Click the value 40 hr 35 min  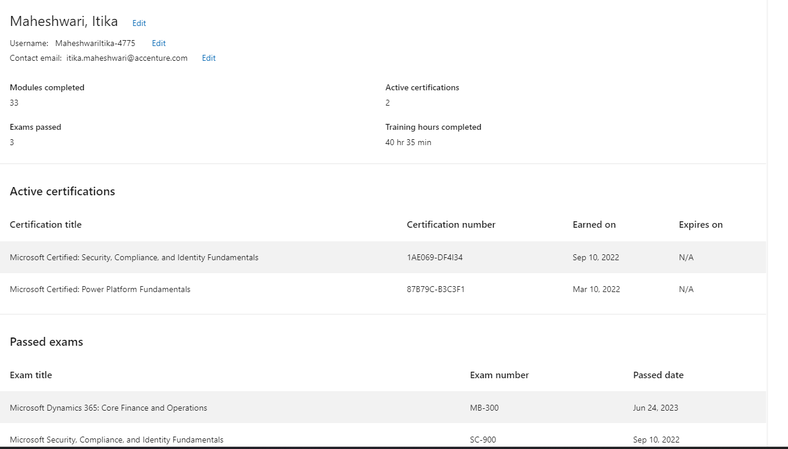(408, 142)
